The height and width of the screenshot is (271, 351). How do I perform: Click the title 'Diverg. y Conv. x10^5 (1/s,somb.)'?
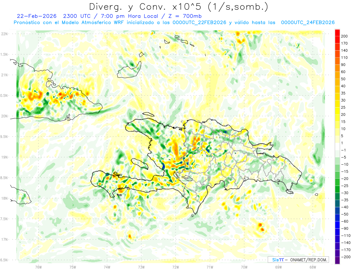pyautogui.click(x=178, y=6)
